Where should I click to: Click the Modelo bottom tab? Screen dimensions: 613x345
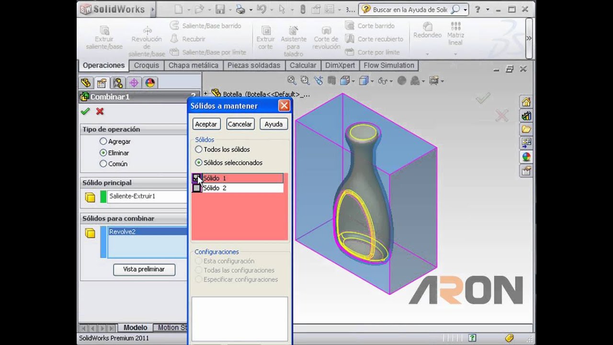[136, 328]
